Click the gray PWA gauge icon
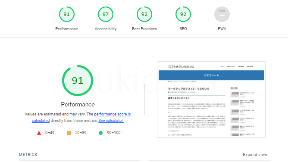 click(x=222, y=14)
